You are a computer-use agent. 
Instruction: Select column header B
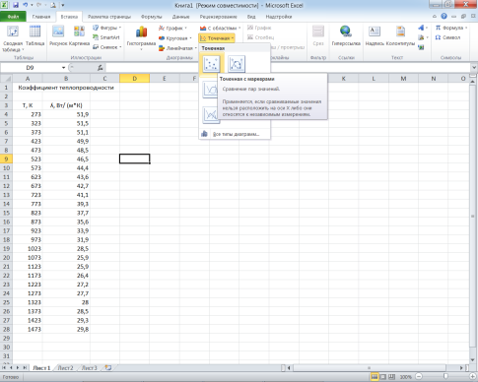[x=66, y=79]
